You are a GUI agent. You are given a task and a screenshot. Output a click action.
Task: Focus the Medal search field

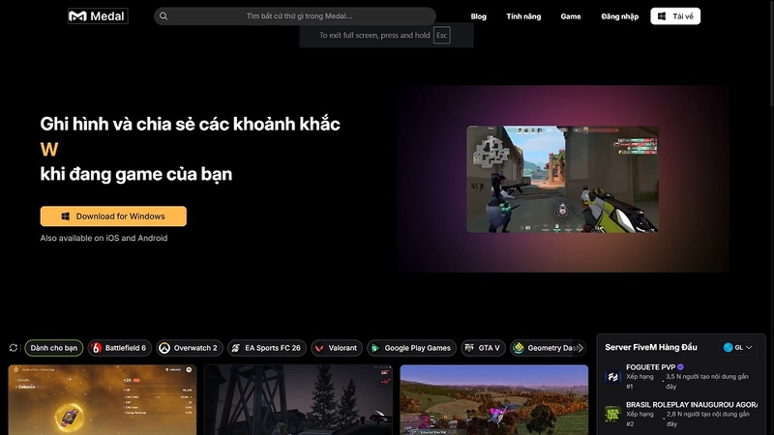click(295, 16)
